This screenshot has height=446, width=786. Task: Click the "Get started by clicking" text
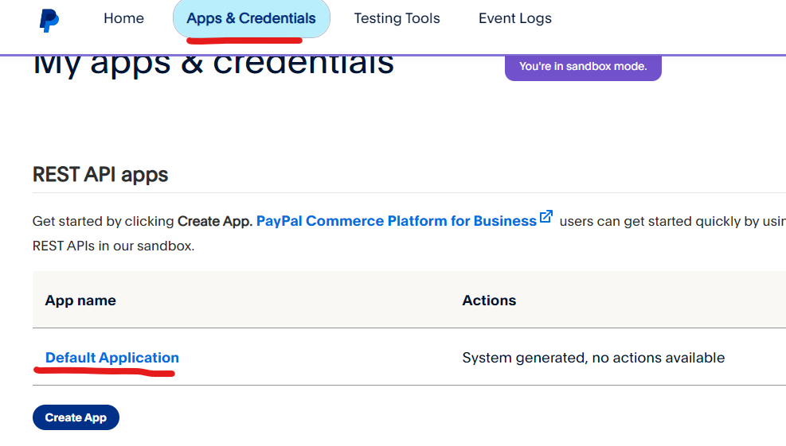[104, 221]
